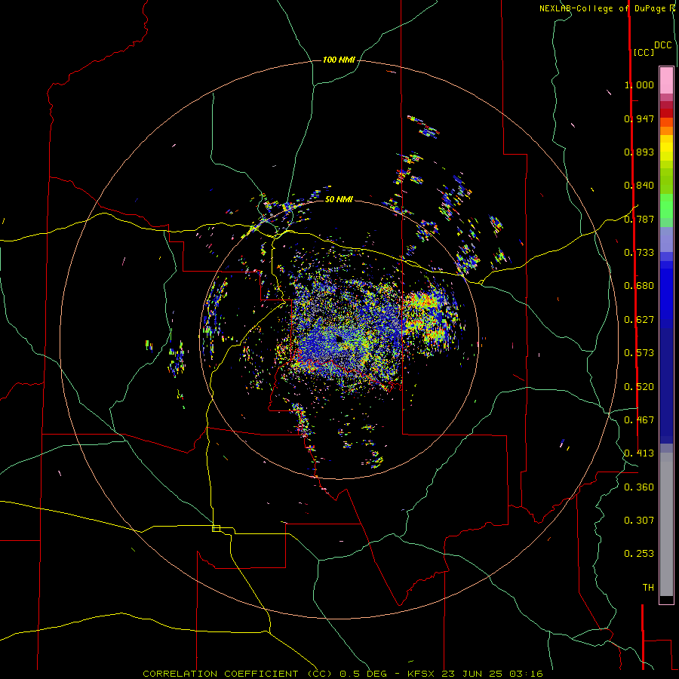The height and width of the screenshot is (679, 679).
Task: Select the 0.360 scale value
Action: (x=639, y=487)
